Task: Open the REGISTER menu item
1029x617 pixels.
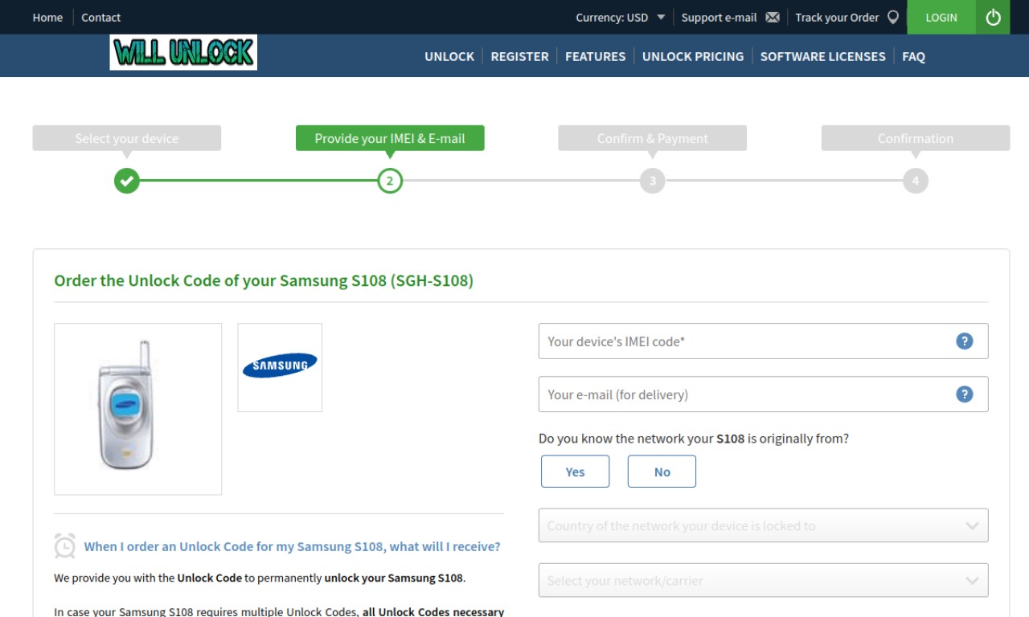Action: tap(519, 56)
